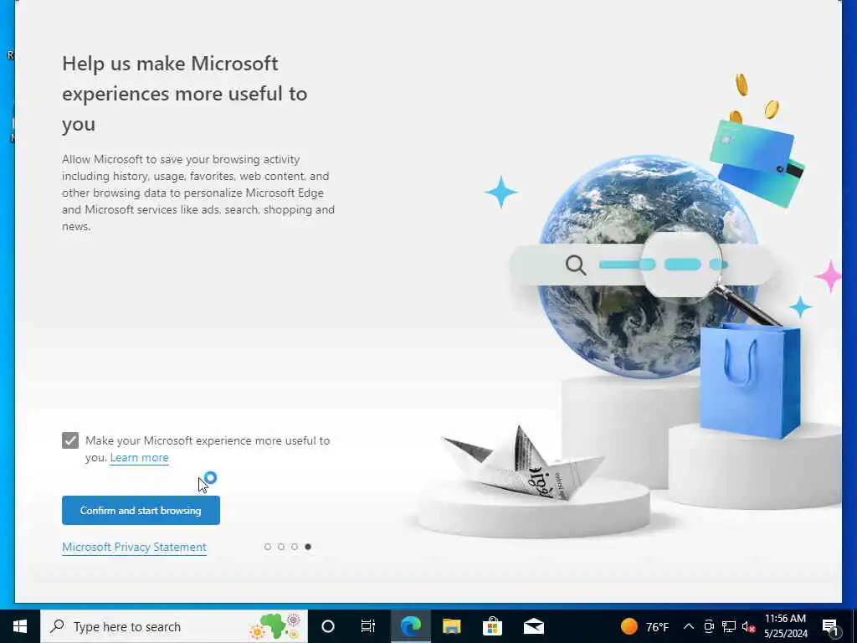Show hidden system tray icons
This screenshot has width=857, height=643.
pyautogui.click(x=689, y=626)
